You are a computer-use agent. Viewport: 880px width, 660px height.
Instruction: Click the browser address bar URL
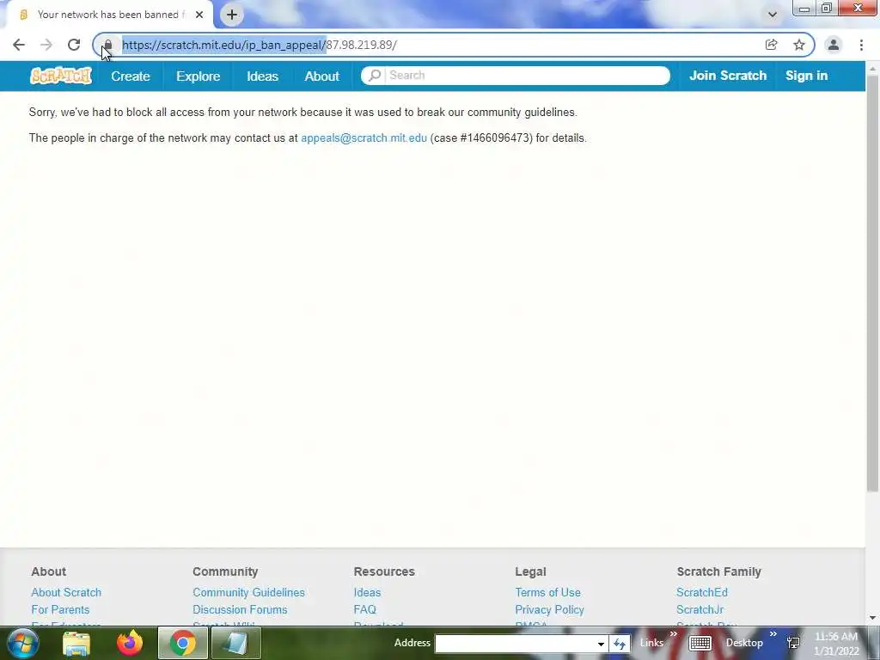tap(260, 45)
